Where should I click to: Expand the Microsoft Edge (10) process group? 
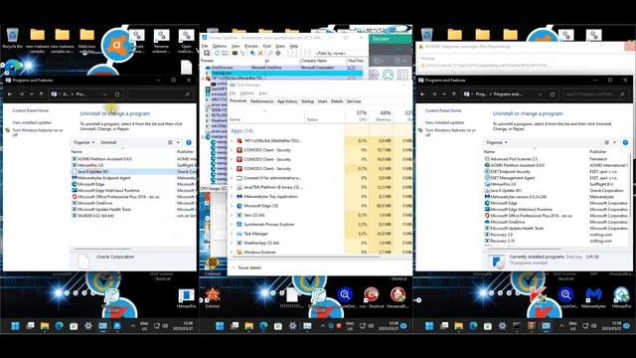coord(232,206)
